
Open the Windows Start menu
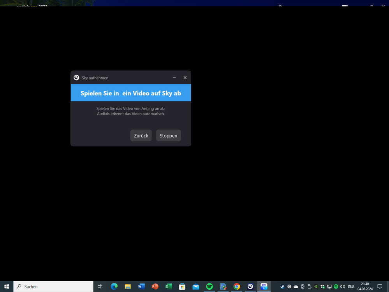7,287
